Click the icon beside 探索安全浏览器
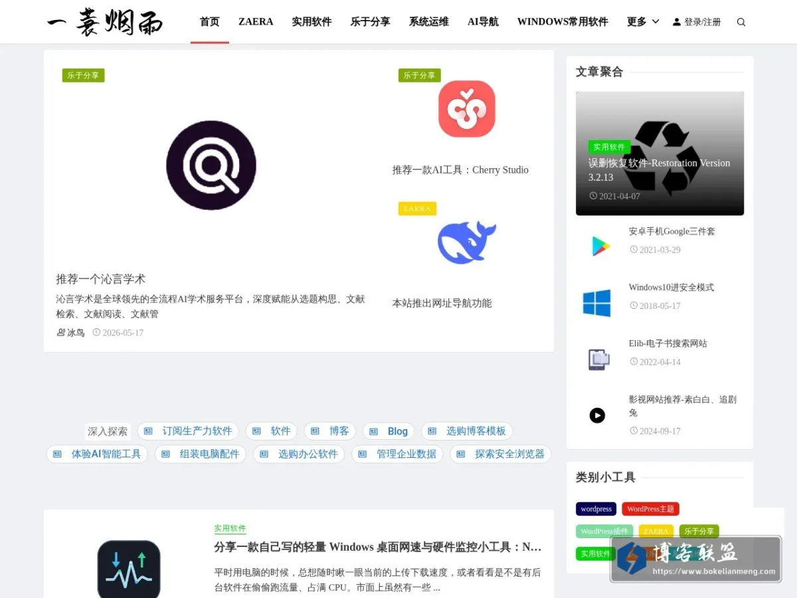 coord(460,454)
